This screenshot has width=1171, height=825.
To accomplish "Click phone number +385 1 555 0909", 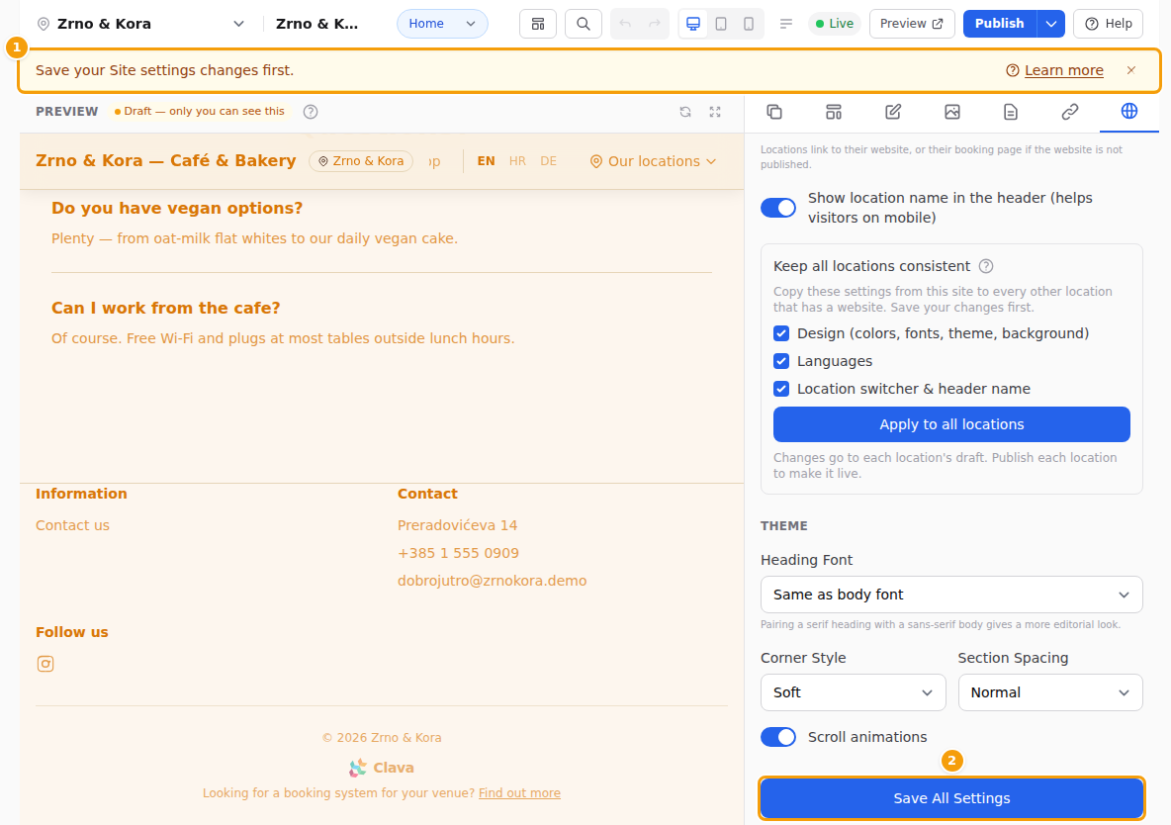I will pos(458,553).
